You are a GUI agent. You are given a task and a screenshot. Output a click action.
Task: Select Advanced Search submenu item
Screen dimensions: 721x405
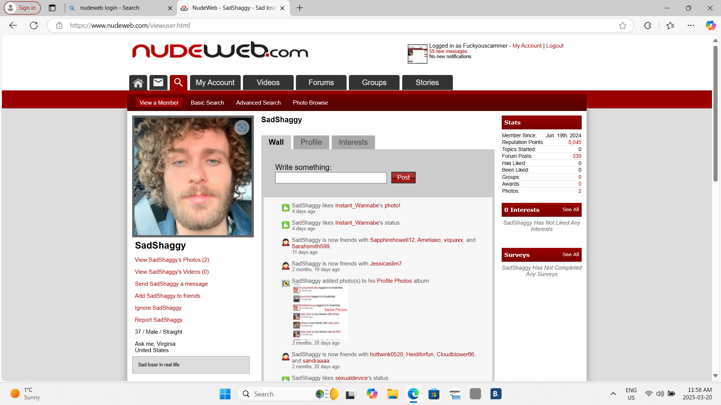coord(258,103)
